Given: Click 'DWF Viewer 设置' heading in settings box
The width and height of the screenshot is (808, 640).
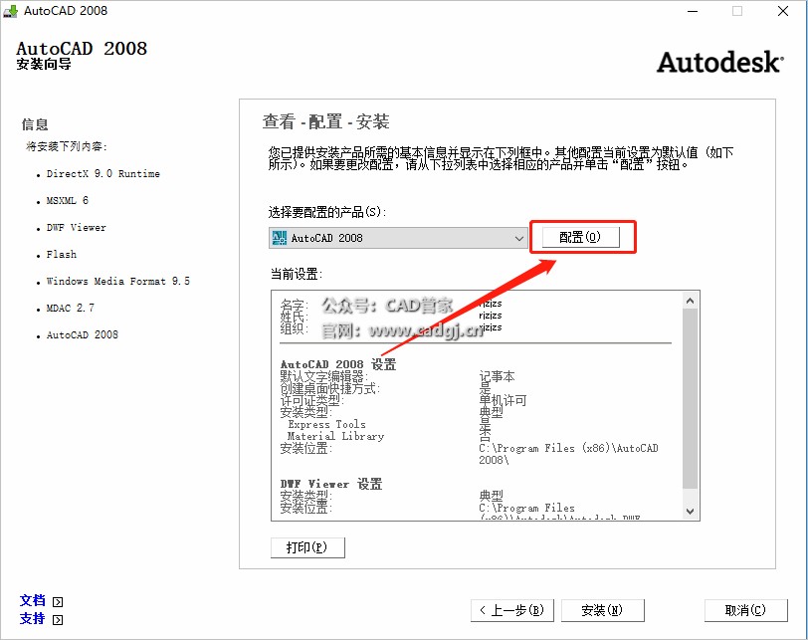Looking at the screenshot, I should (x=331, y=484).
